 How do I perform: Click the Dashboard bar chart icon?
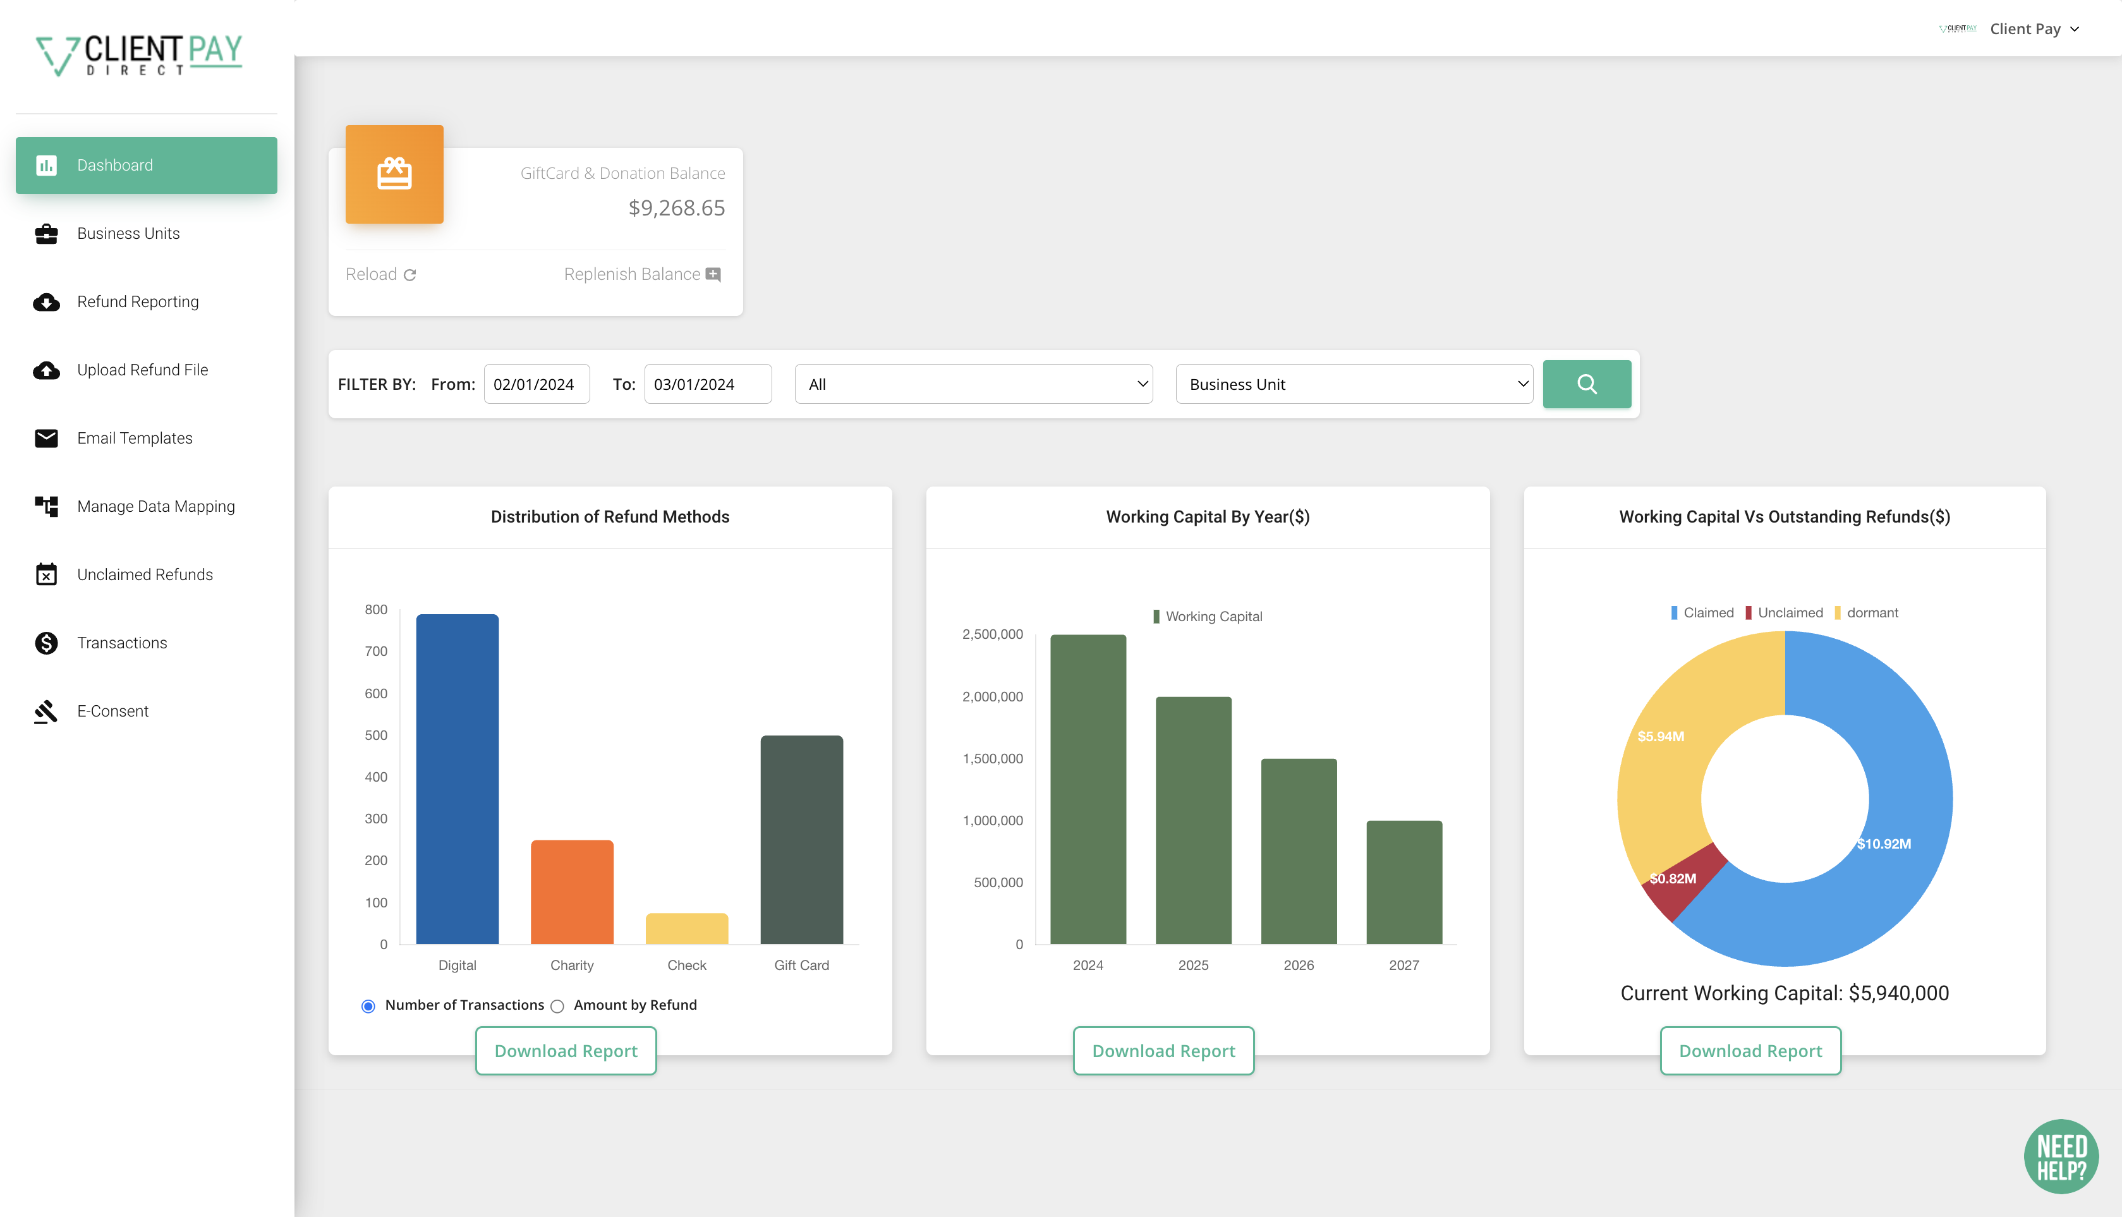click(47, 166)
